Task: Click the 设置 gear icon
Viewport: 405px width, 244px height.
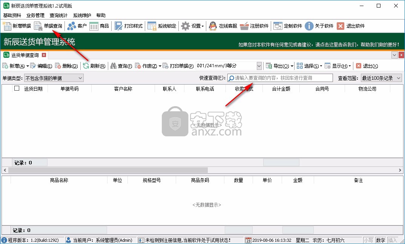Action: point(186,26)
